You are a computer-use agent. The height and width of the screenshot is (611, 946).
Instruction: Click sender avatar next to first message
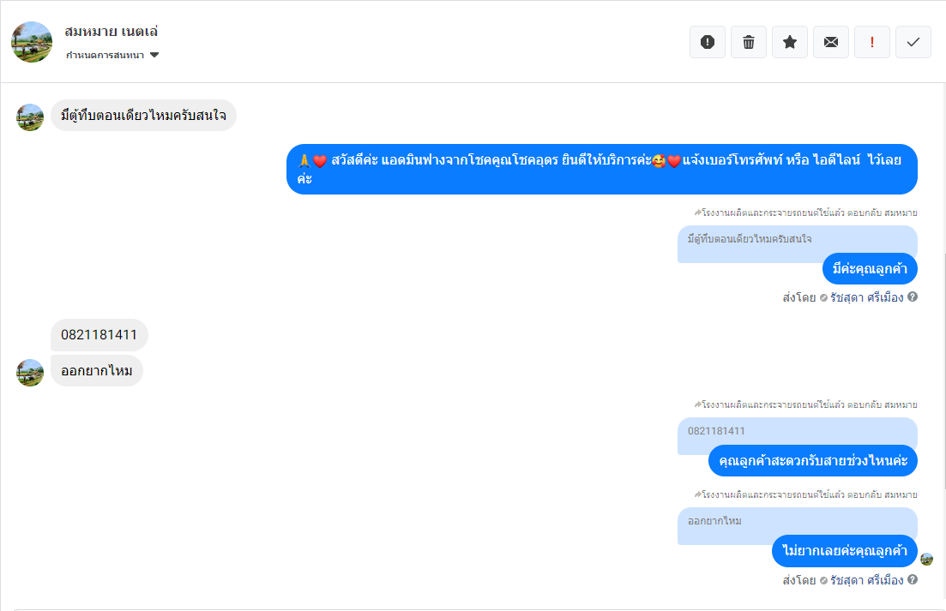point(30,117)
